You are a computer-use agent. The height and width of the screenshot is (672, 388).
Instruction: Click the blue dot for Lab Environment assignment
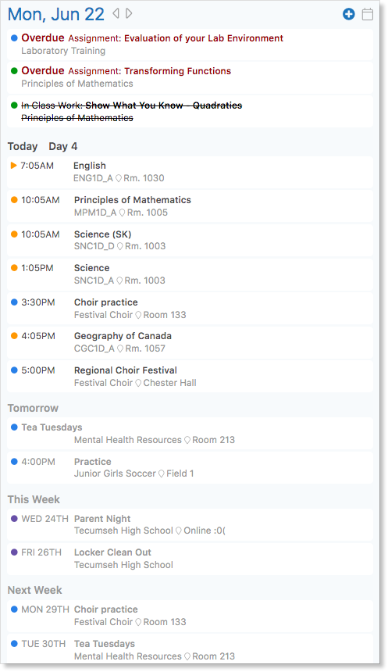point(14,38)
